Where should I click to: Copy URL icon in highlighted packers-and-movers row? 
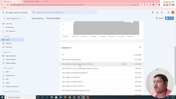click(x=122, y=64)
